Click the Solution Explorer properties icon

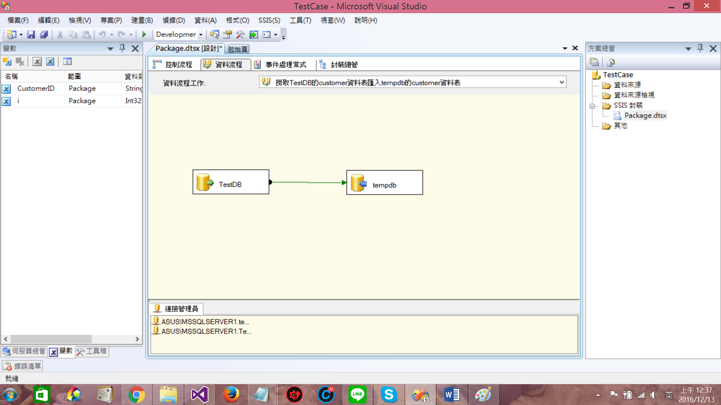[594, 62]
